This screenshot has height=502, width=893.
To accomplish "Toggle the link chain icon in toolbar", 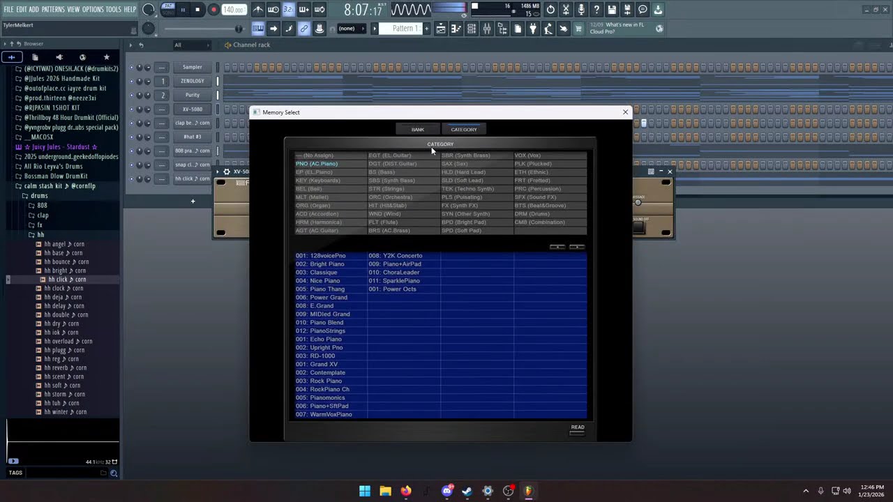I will (x=304, y=29).
